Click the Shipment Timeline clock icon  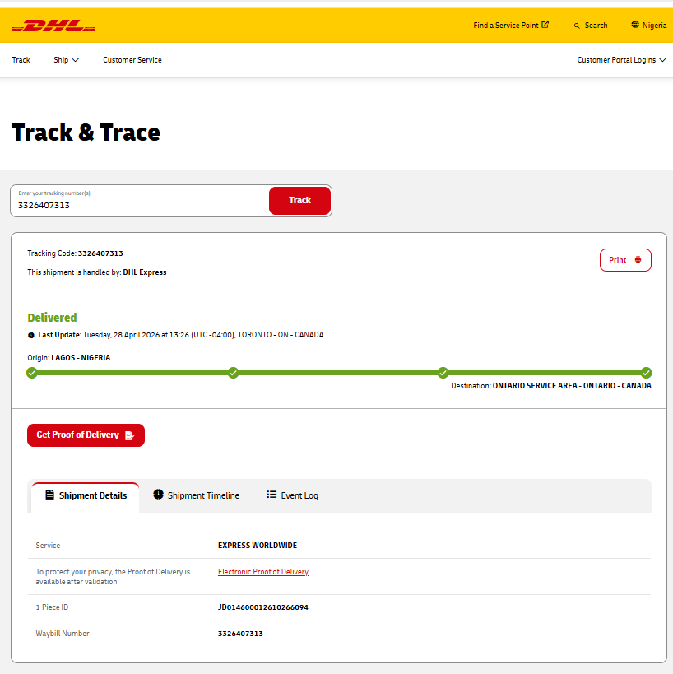tap(158, 495)
